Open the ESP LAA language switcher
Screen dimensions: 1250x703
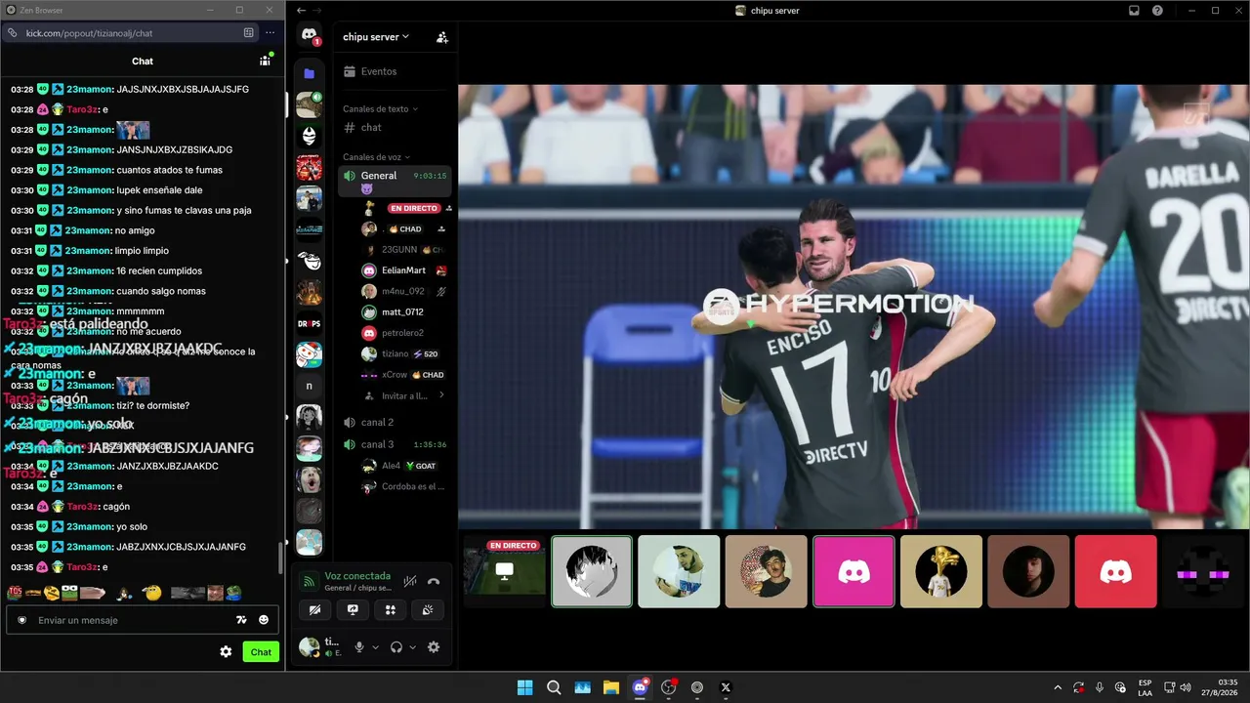(x=1145, y=687)
